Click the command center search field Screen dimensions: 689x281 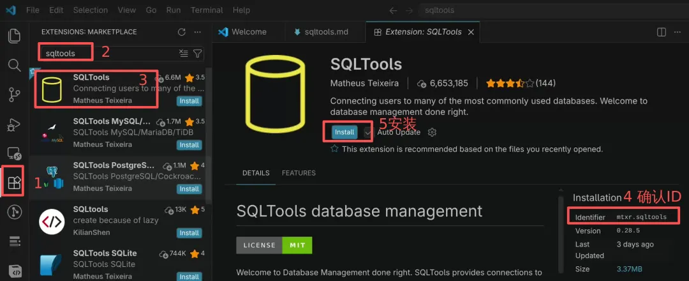(554, 10)
